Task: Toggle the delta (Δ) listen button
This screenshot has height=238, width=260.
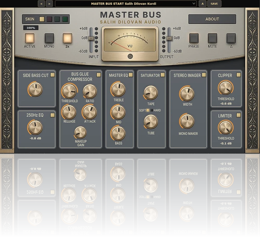Action: pos(231,38)
